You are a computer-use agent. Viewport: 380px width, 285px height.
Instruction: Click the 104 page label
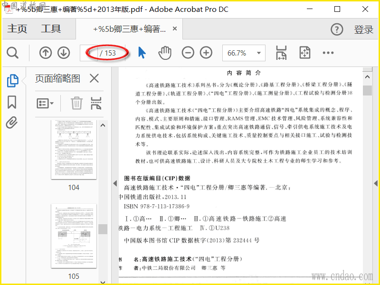pyautogui.click(x=74, y=187)
